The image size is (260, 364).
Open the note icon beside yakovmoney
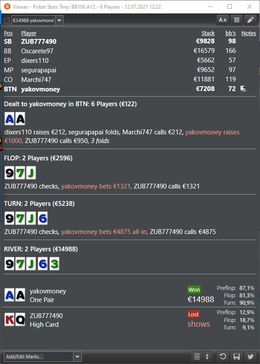[x=243, y=89]
